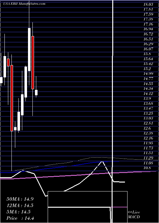
Task: Click the 11.73 price axis label
Action: pos(149,148)
